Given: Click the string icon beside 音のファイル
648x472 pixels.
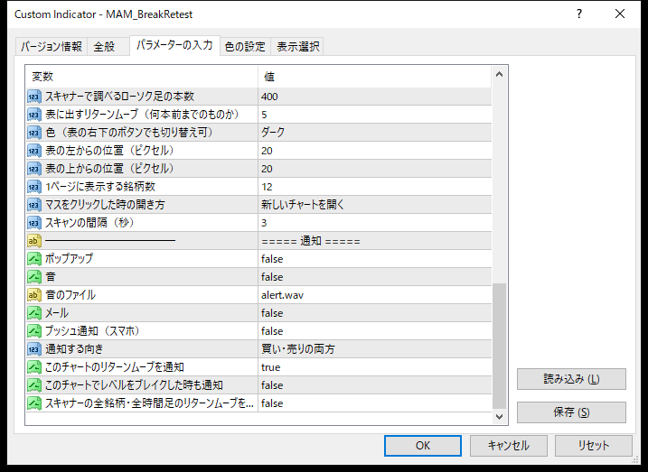Looking at the screenshot, I should [34, 295].
